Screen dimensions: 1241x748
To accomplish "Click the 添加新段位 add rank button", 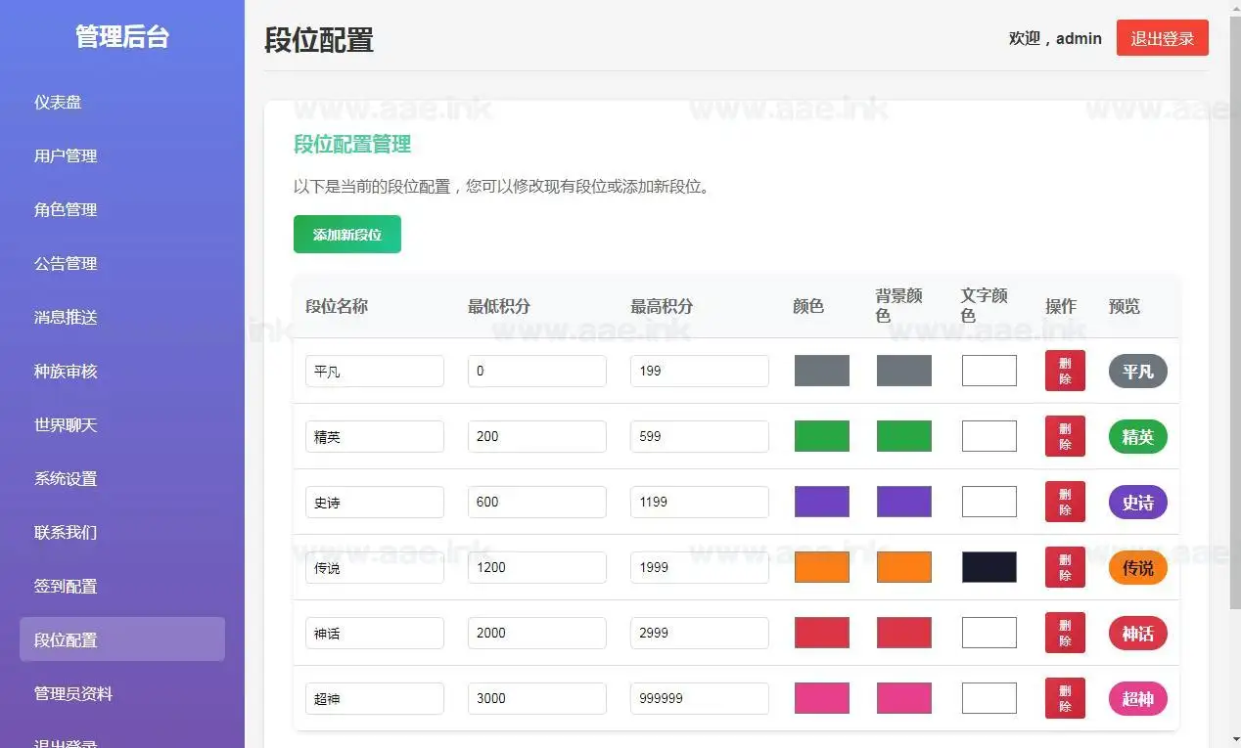I will [347, 234].
